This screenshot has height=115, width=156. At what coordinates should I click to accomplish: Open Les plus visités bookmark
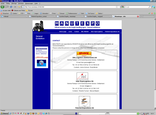(x=6, y=10)
